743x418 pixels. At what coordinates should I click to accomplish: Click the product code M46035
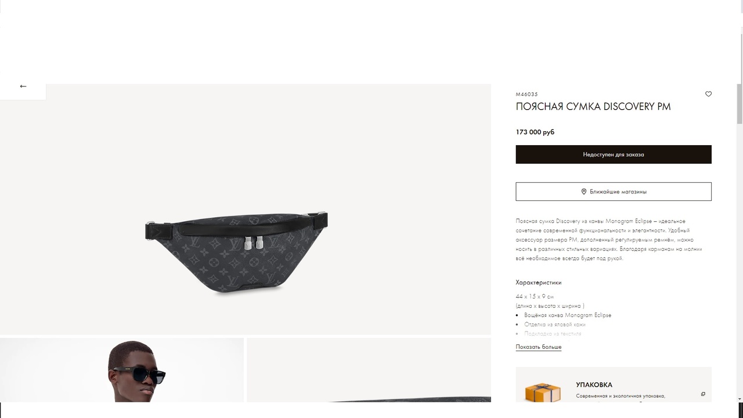(527, 94)
